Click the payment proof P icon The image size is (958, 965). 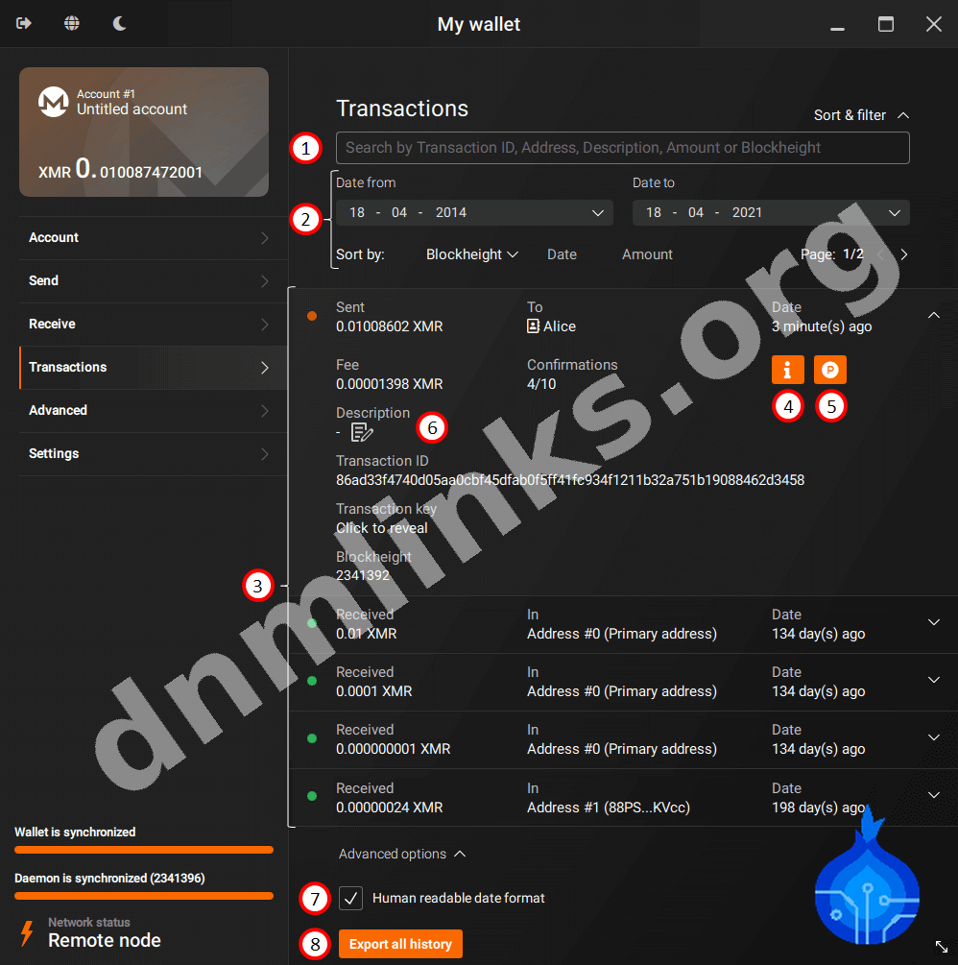(x=830, y=370)
